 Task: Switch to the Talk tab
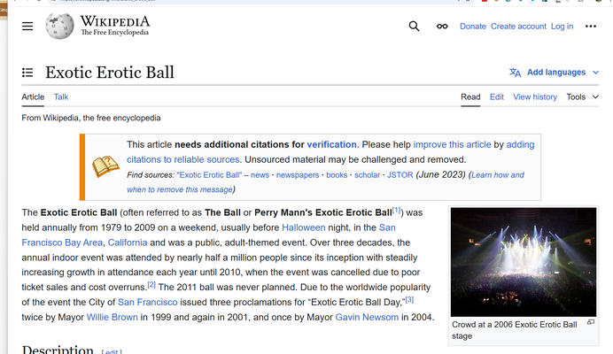[61, 96]
